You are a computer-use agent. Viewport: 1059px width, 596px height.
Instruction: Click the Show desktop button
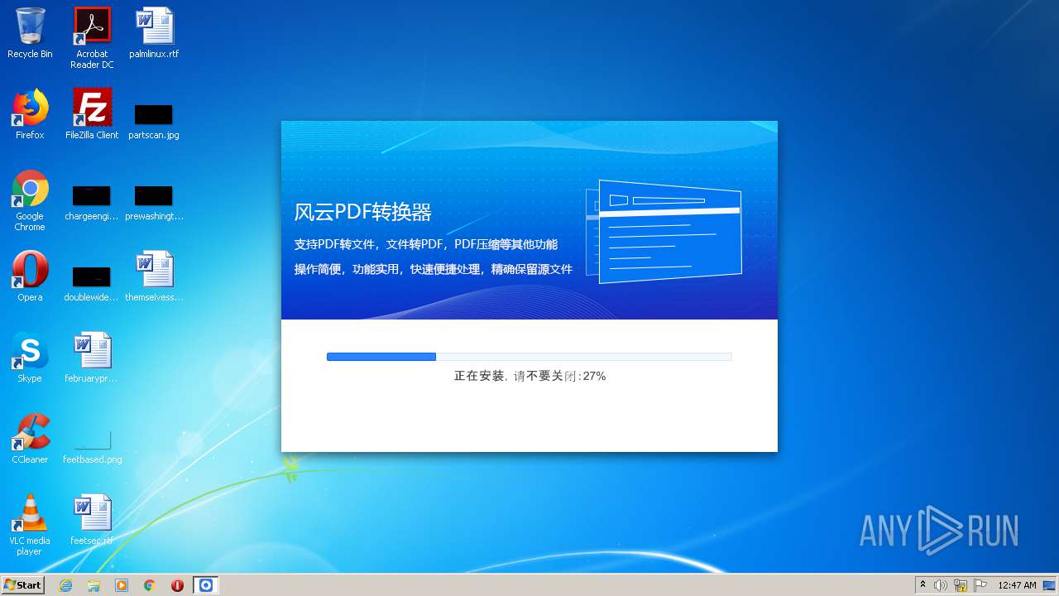(1050, 585)
